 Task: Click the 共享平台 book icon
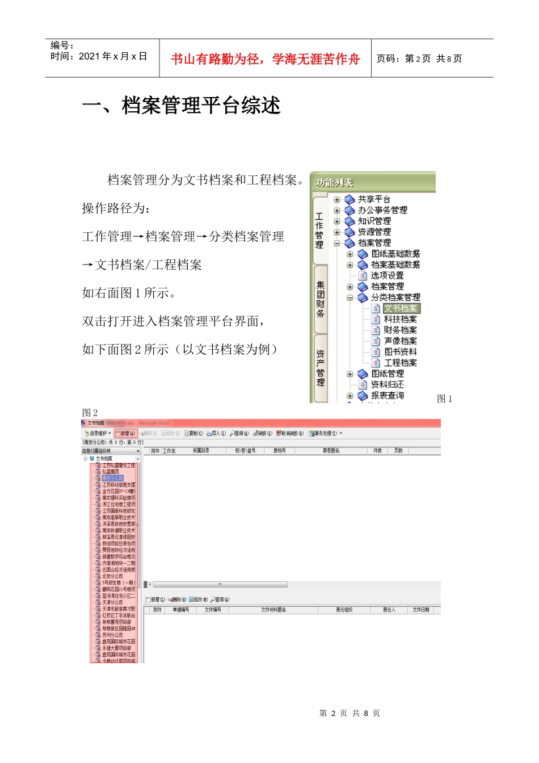[x=350, y=199]
